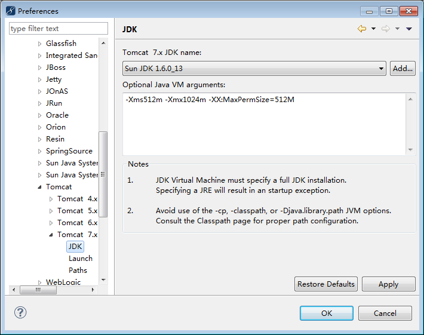The image size is (424, 335).
Task: Open the back history dropdown arrow
Action: tap(373, 29)
